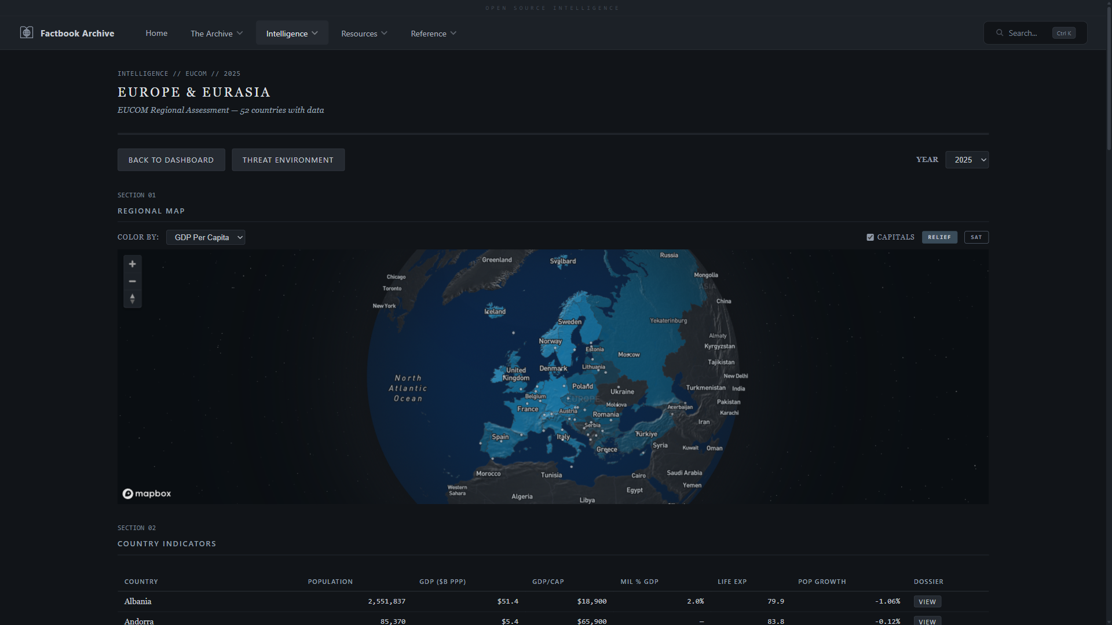Switch map to SAT satellite style
Screen dimensions: 1112x625
[x=976, y=237]
